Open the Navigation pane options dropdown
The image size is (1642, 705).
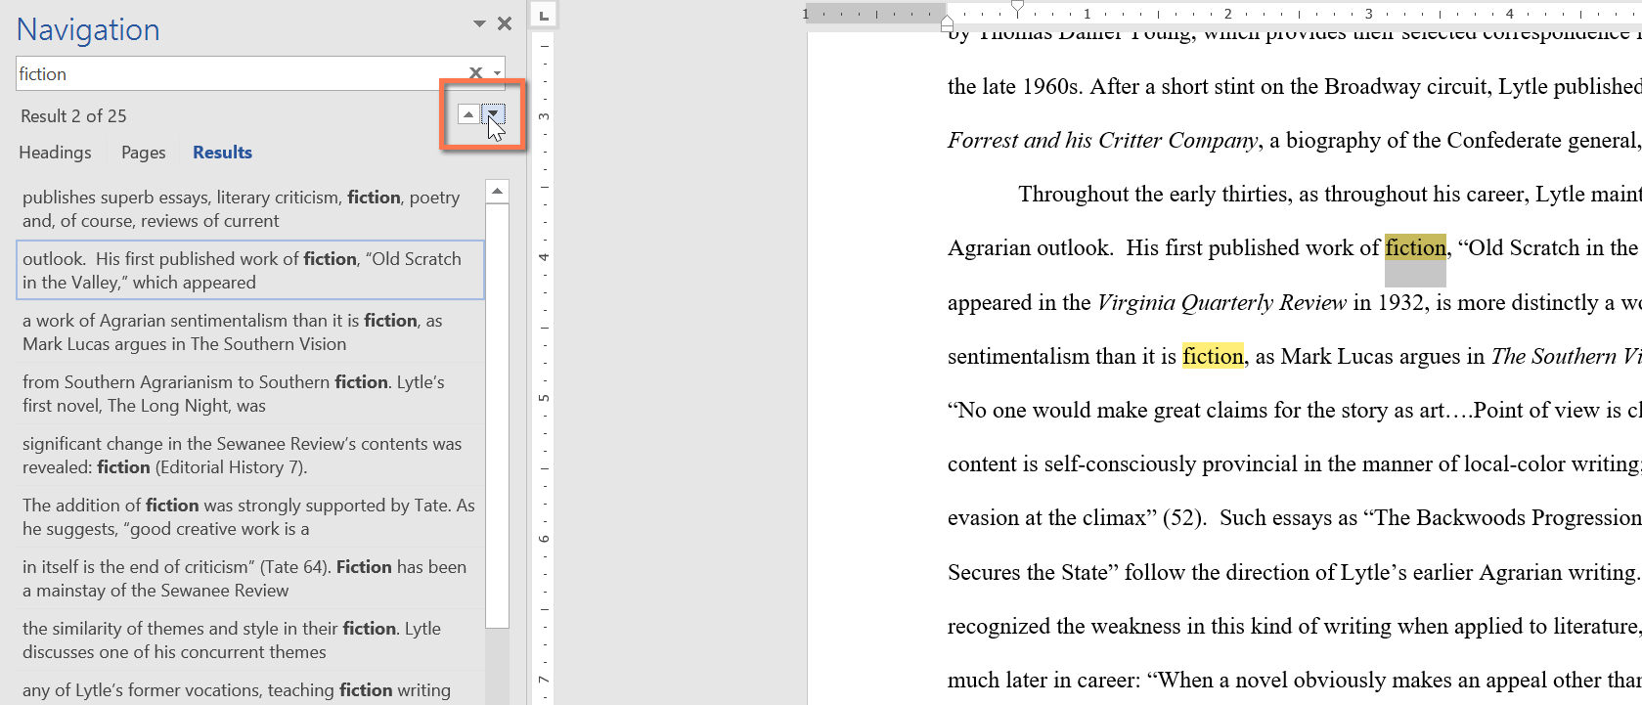point(479,24)
